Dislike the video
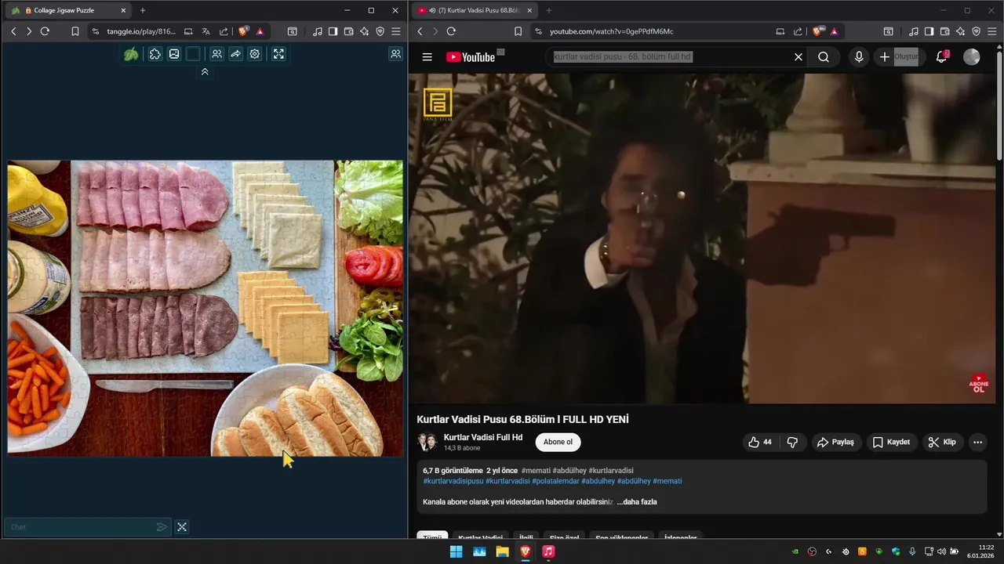 tap(792, 442)
